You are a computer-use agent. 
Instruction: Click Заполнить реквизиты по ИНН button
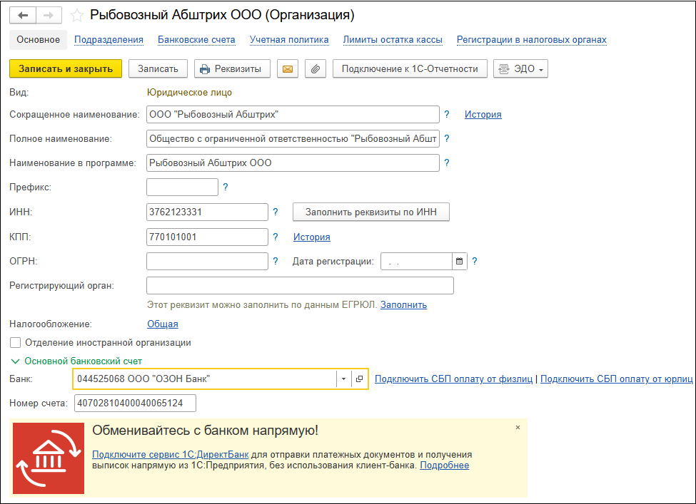pos(371,212)
